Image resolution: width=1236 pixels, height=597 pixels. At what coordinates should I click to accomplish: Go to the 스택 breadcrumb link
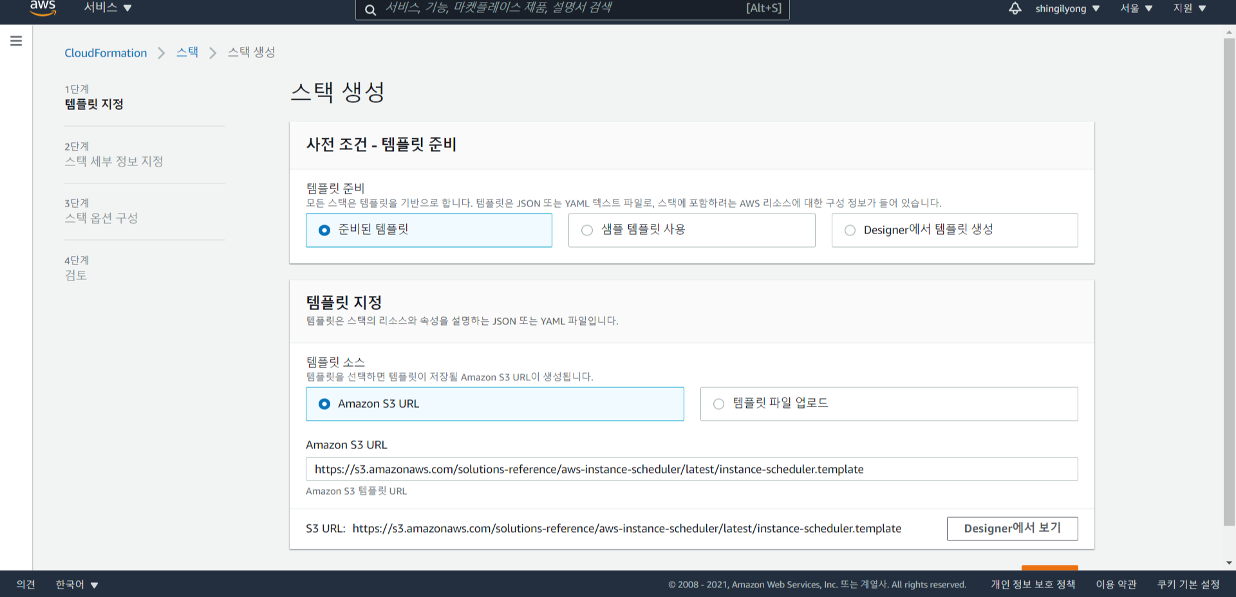(x=187, y=52)
